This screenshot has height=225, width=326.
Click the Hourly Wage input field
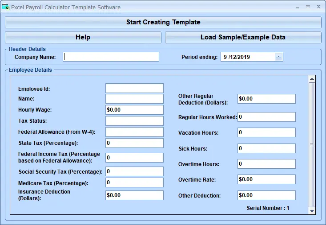point(134,110)
